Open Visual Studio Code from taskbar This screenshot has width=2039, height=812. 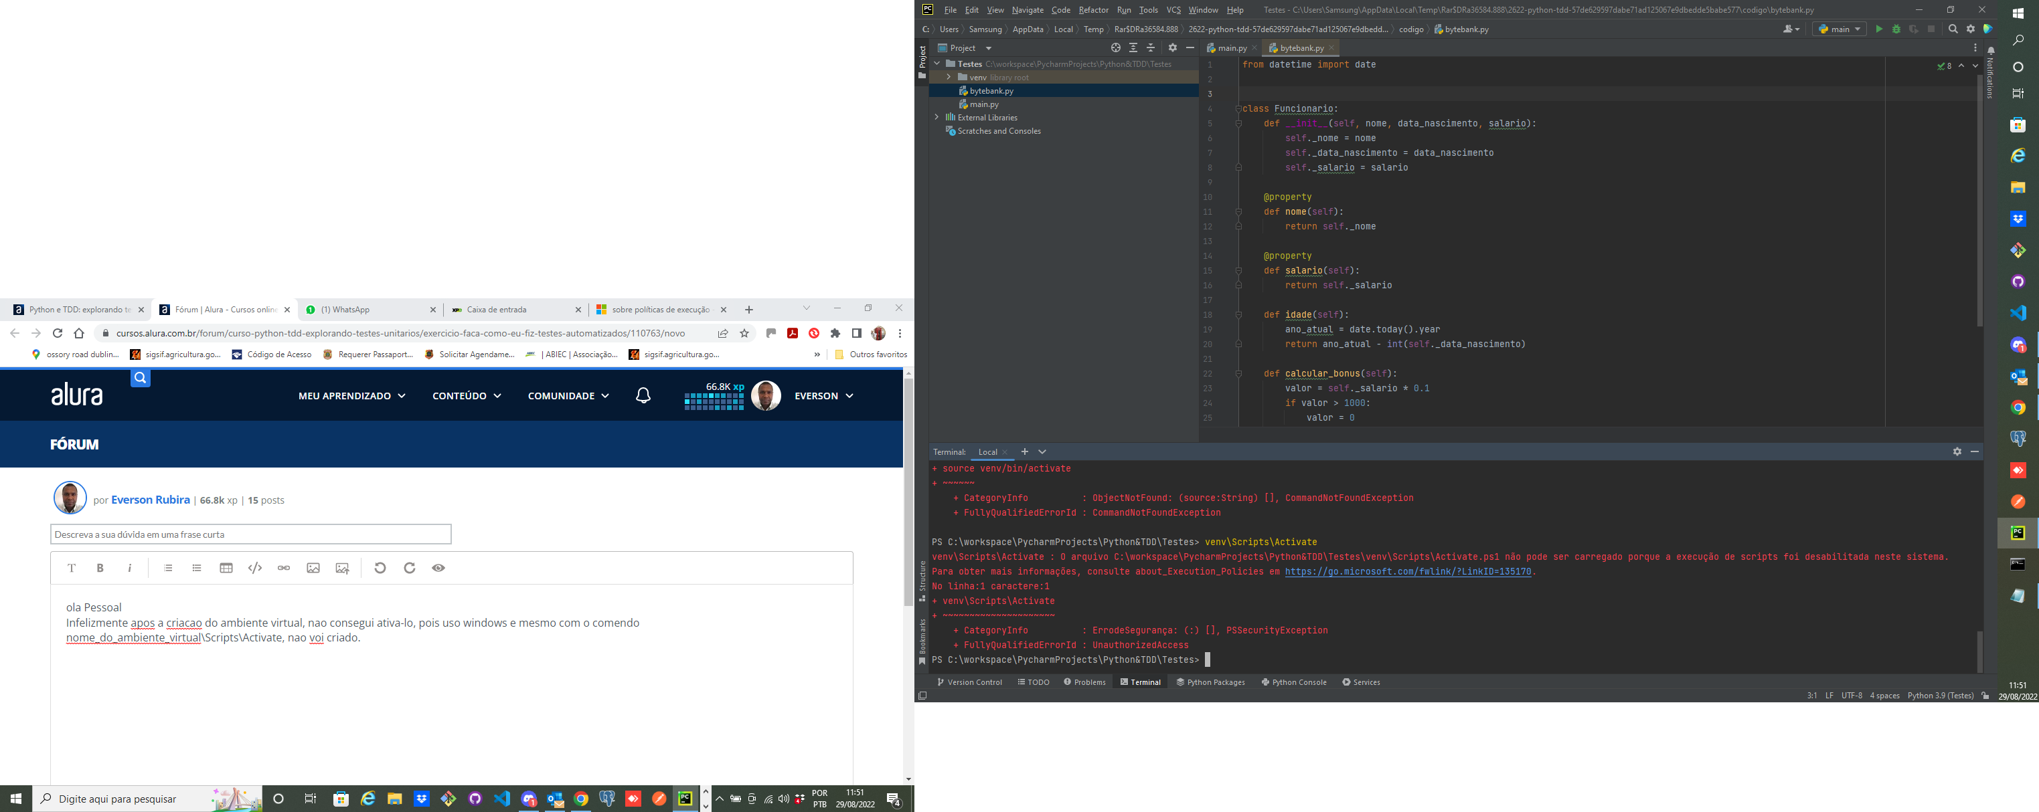tap(501, 799)
